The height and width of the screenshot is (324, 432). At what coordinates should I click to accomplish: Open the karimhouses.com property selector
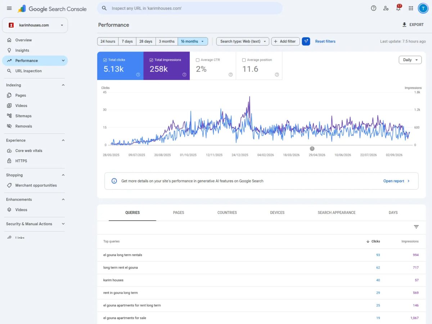(x=35, y=25)
